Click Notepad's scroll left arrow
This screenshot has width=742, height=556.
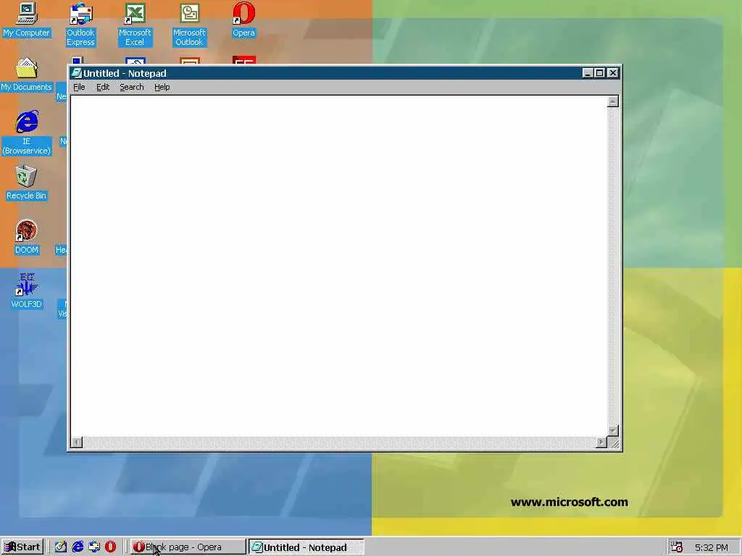click(77, 442)
